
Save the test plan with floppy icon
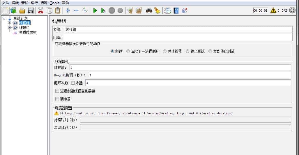[x=31, y=10]
